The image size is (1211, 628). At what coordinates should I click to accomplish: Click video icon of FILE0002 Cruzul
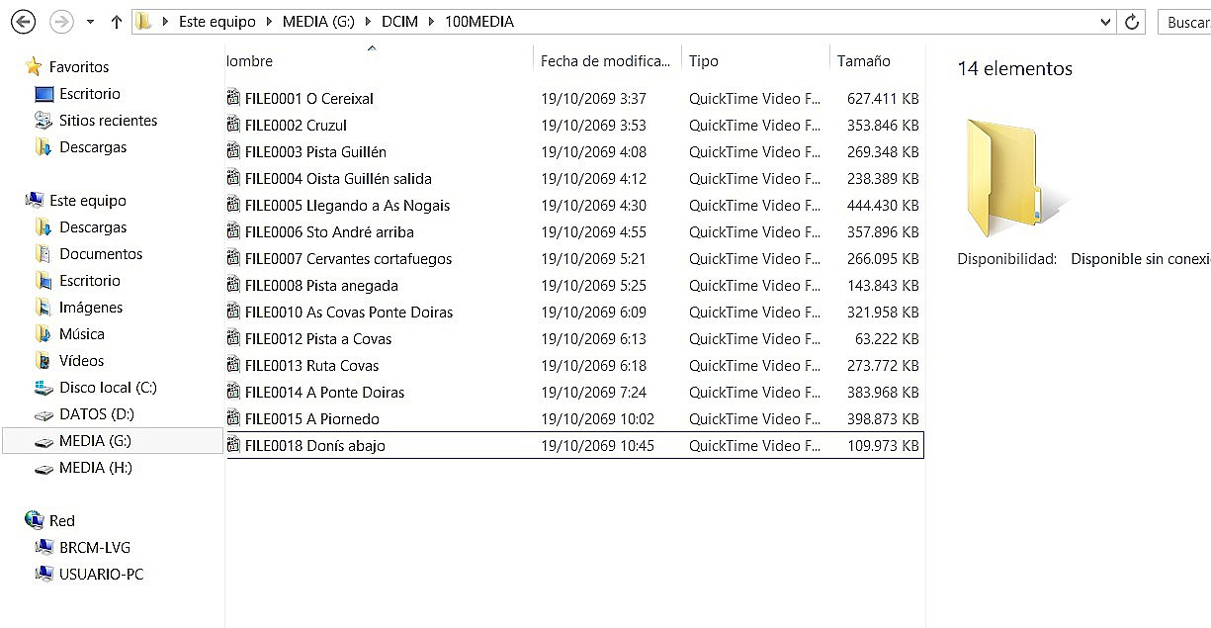click(x=234, y=125)
